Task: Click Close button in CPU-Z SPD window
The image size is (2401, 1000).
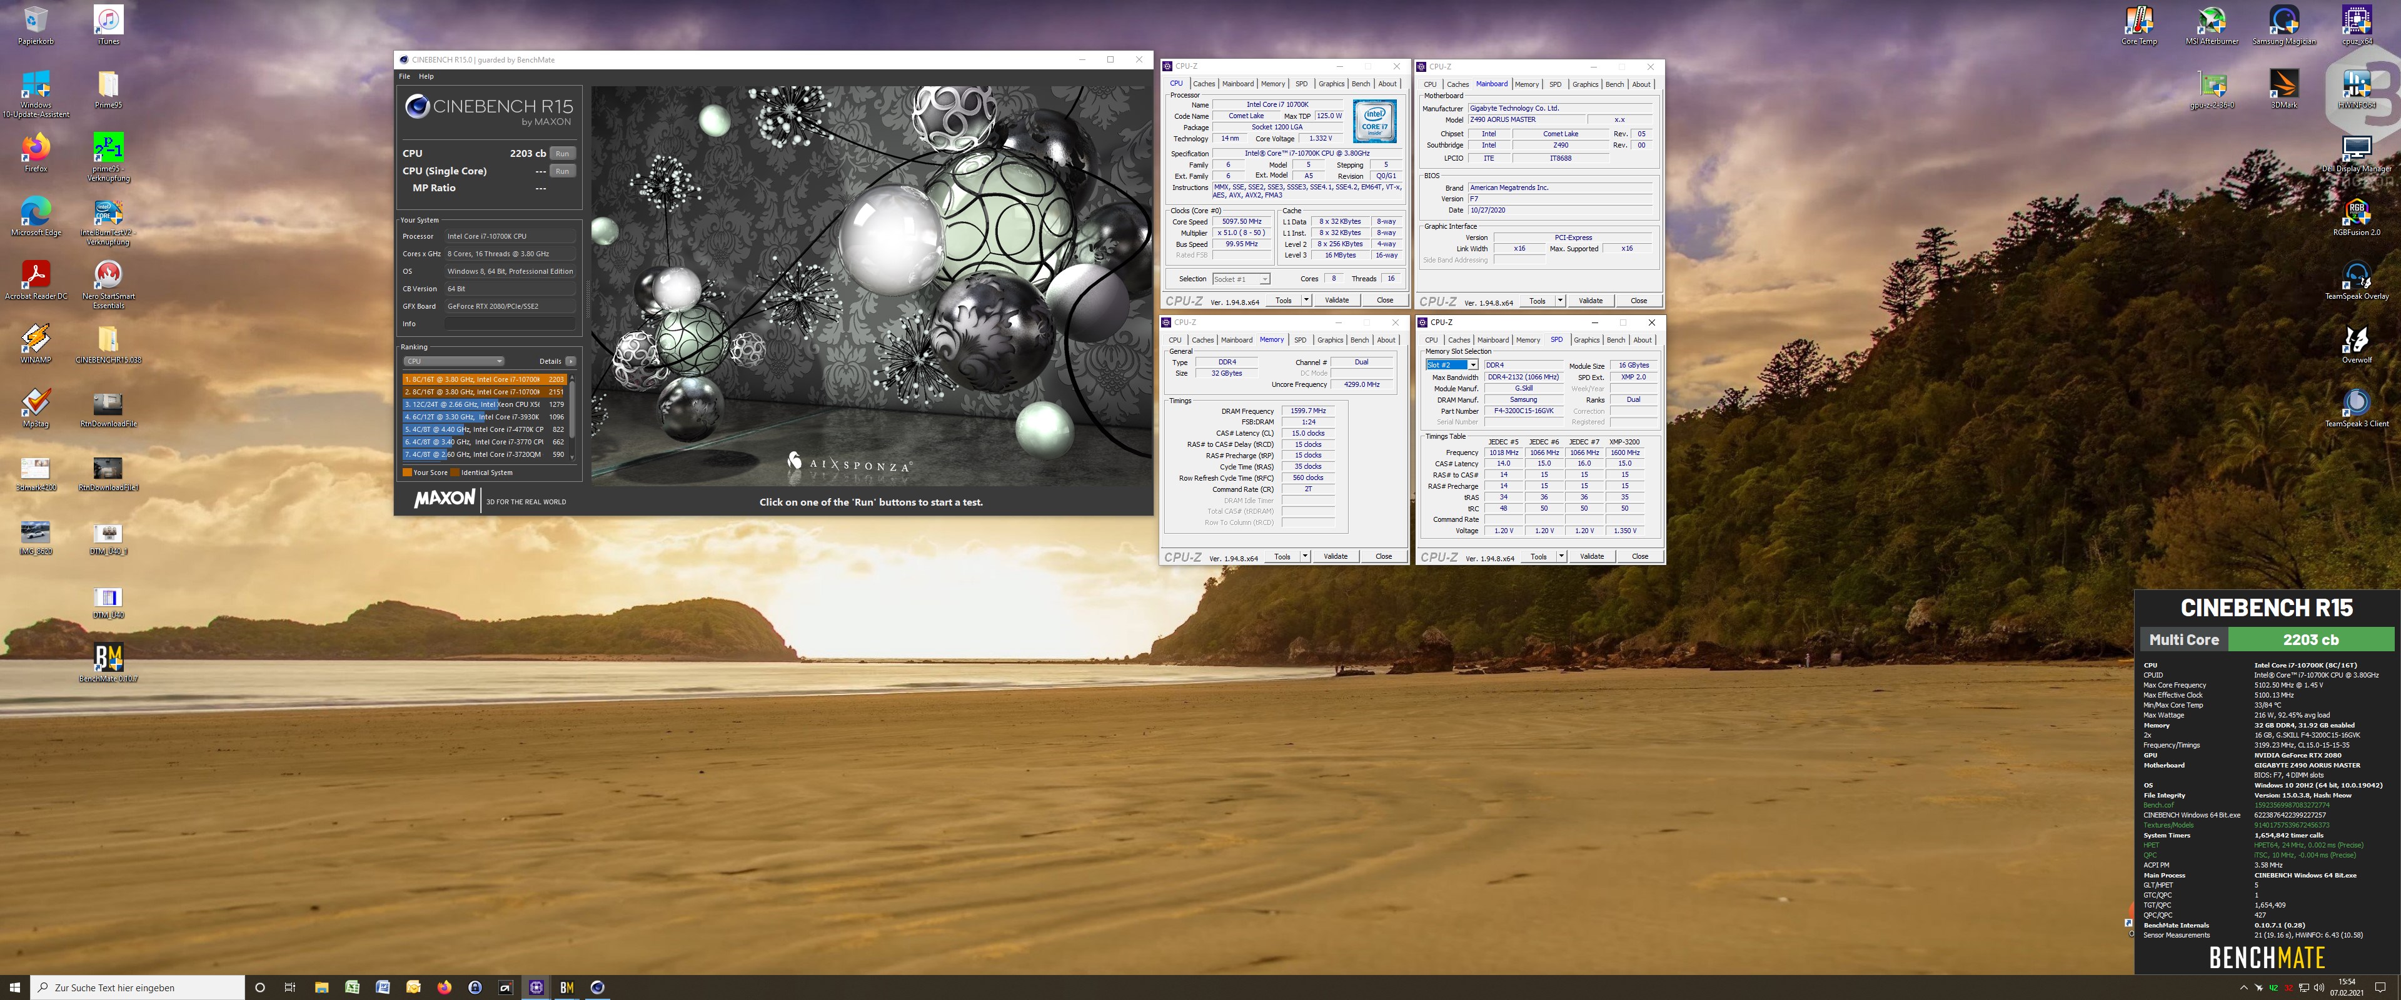Action: 1639,556
